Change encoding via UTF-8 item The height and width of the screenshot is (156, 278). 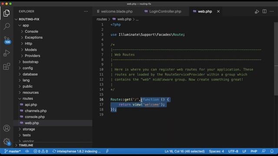[233, 151]
